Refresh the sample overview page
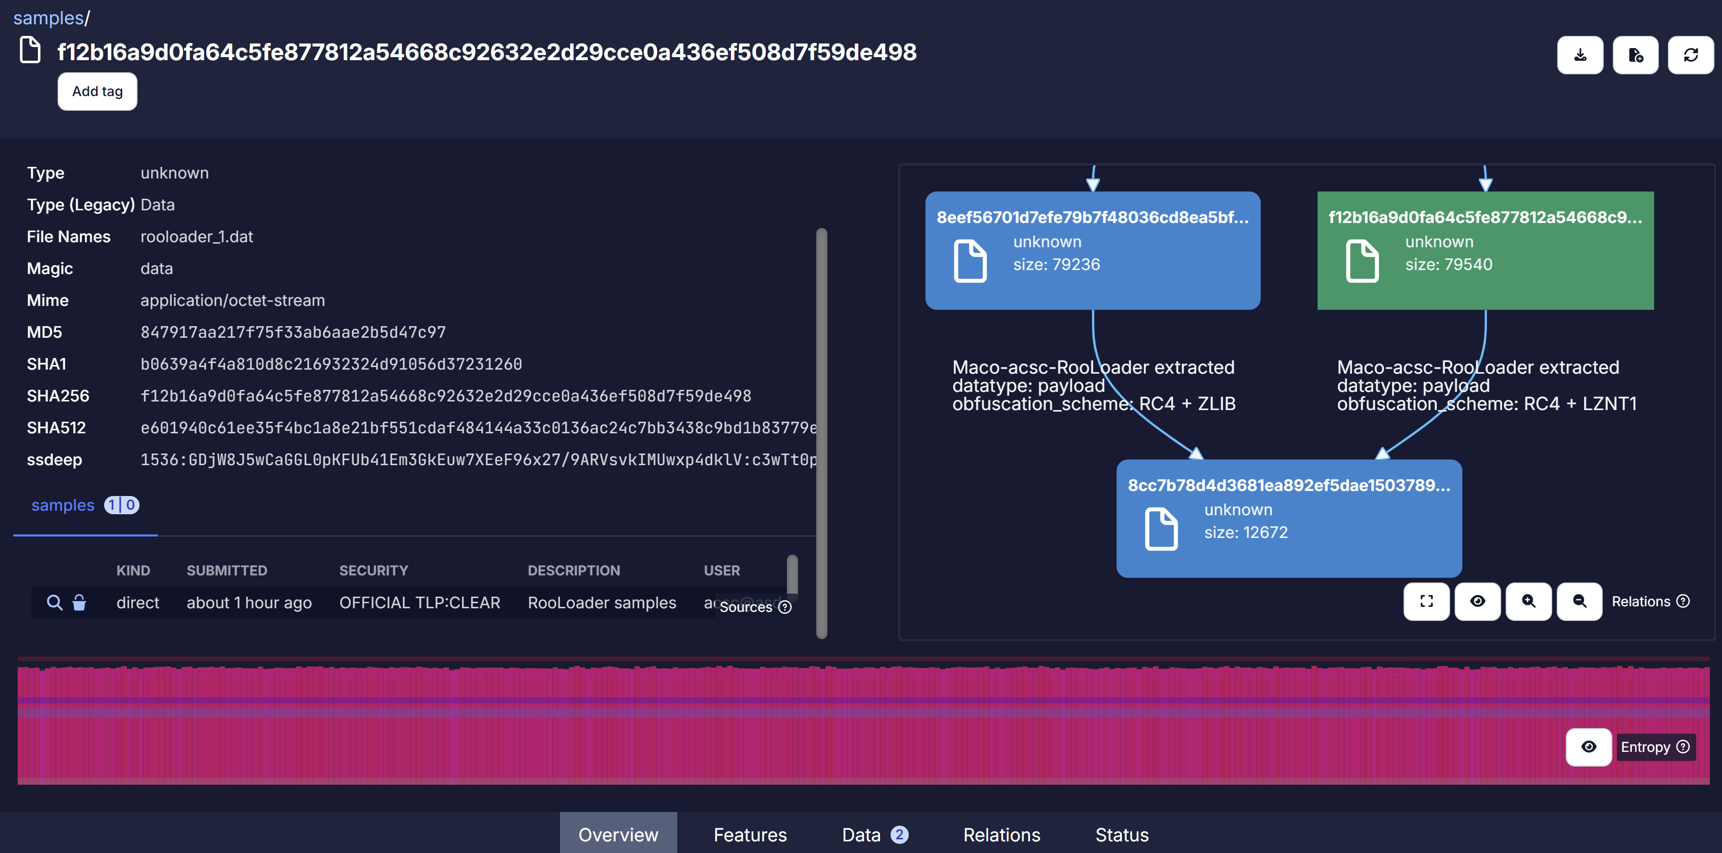Screen dimensions: 1722x853 tap(1691, 54)
